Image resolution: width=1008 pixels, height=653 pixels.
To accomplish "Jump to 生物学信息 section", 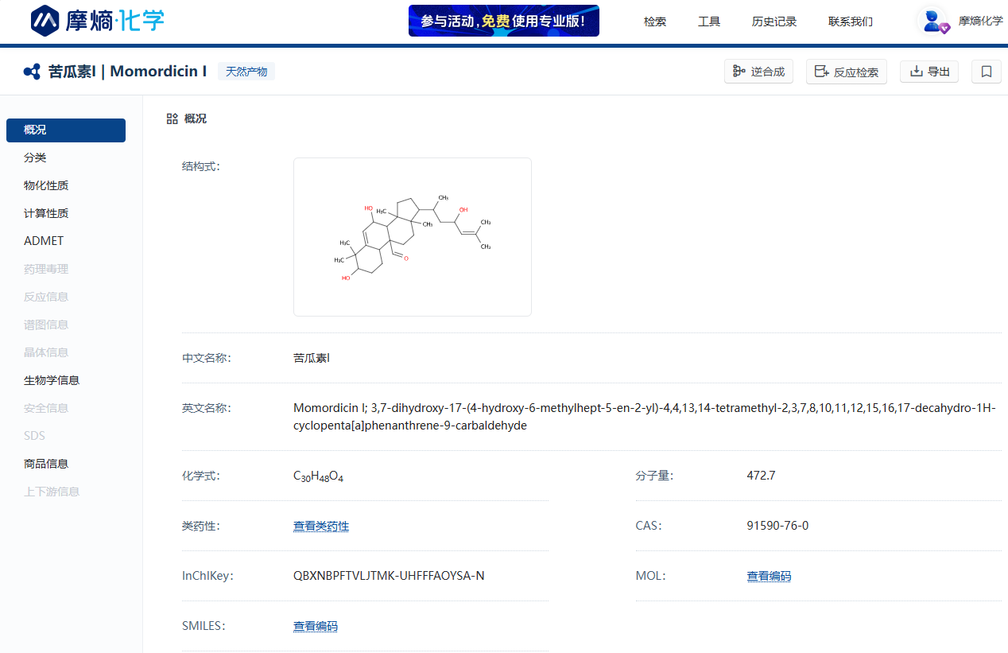I will [x=52, y=380].
